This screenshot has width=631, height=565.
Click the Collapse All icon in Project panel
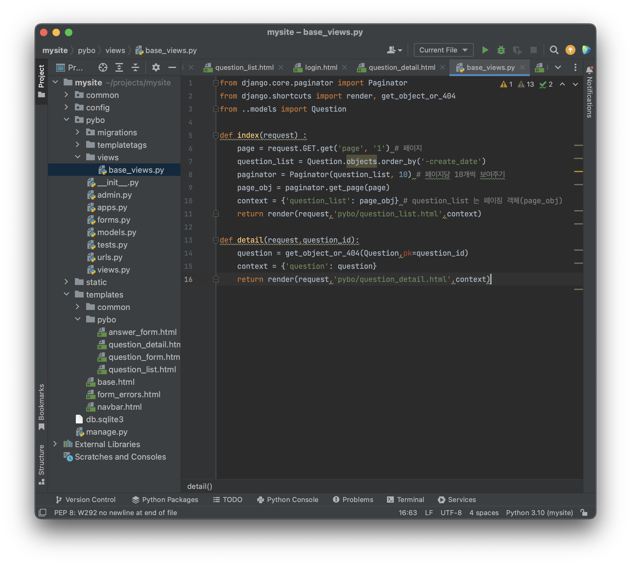click(135, 67)
